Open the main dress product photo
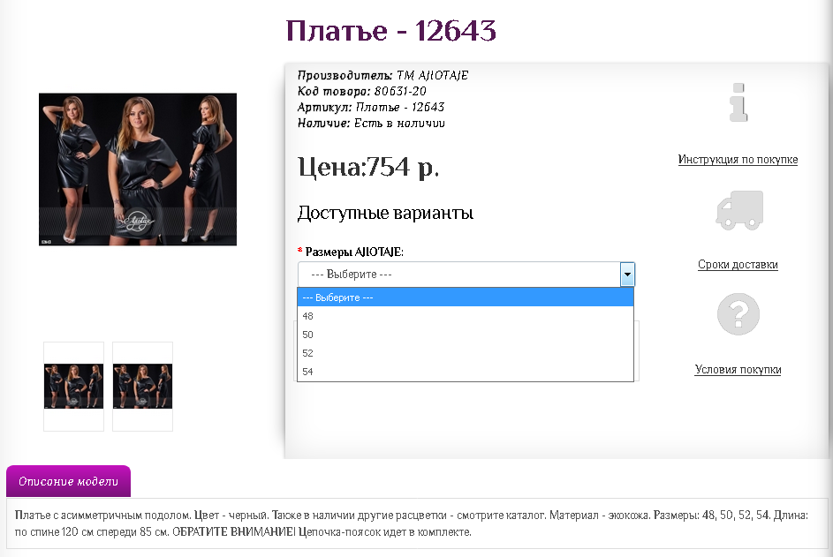 pos(138,169)
